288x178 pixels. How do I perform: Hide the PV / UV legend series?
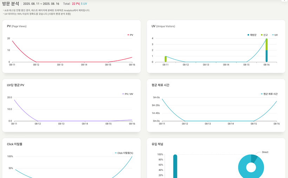(x=127, y=94)
